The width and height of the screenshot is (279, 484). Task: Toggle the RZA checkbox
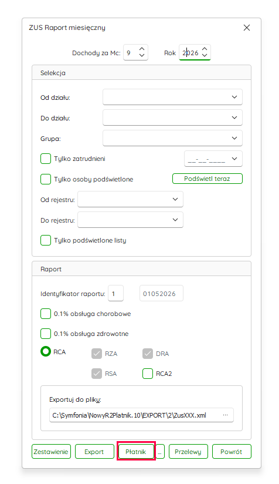pyautogui.click(x=97, y=354)
